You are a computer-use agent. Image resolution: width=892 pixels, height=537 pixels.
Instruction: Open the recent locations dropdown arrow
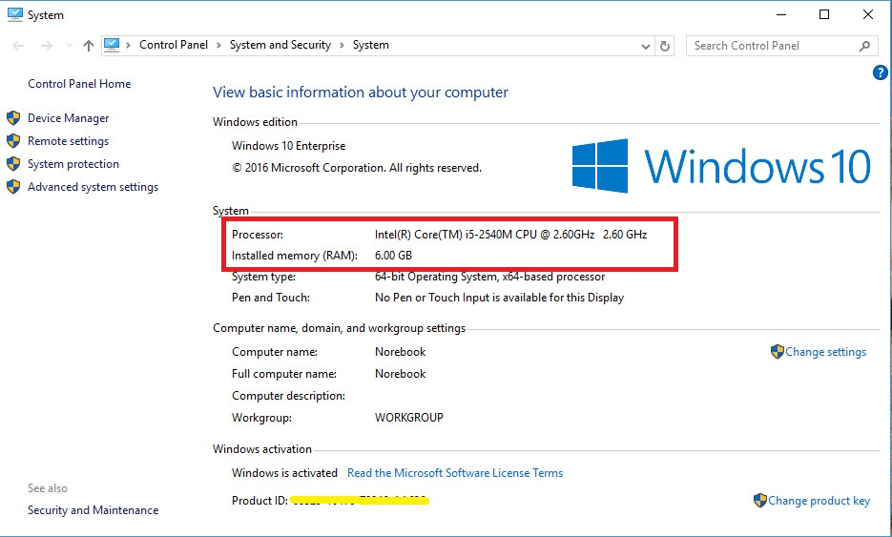click(x=69, y=46)
